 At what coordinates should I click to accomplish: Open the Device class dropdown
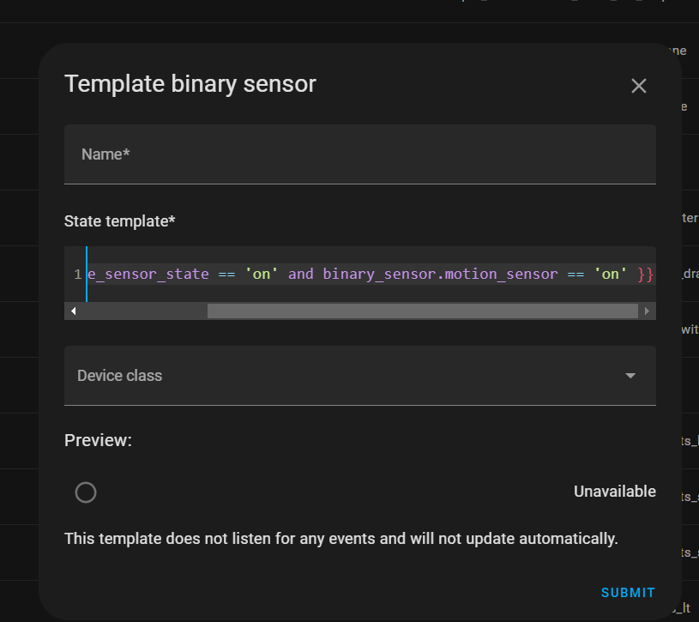(x=343, y=376)
